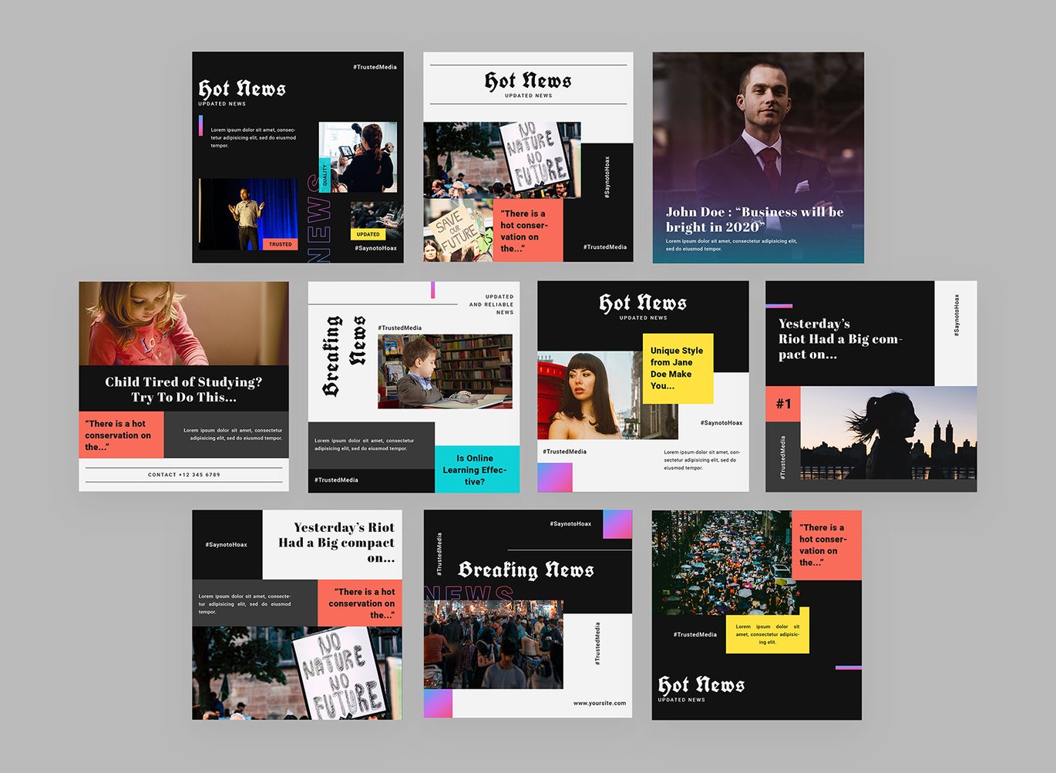Image resolution: width=1056 pixels, height=773 pixels.
Task: Select Hot News heading in the TRUSTED card
Action: [x=242, y=89]
